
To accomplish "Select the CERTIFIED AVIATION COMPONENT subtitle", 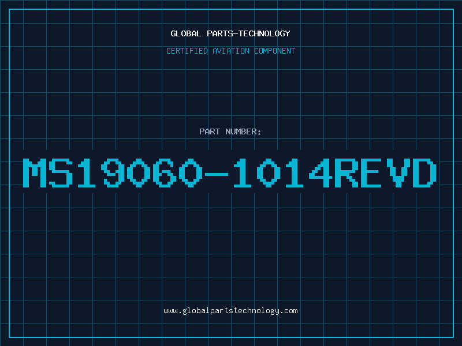I will [230, 51].
